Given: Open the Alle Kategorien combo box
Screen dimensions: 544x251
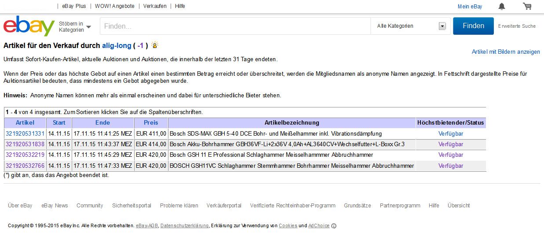Looking at the screenshot, I should coord(411,26).
